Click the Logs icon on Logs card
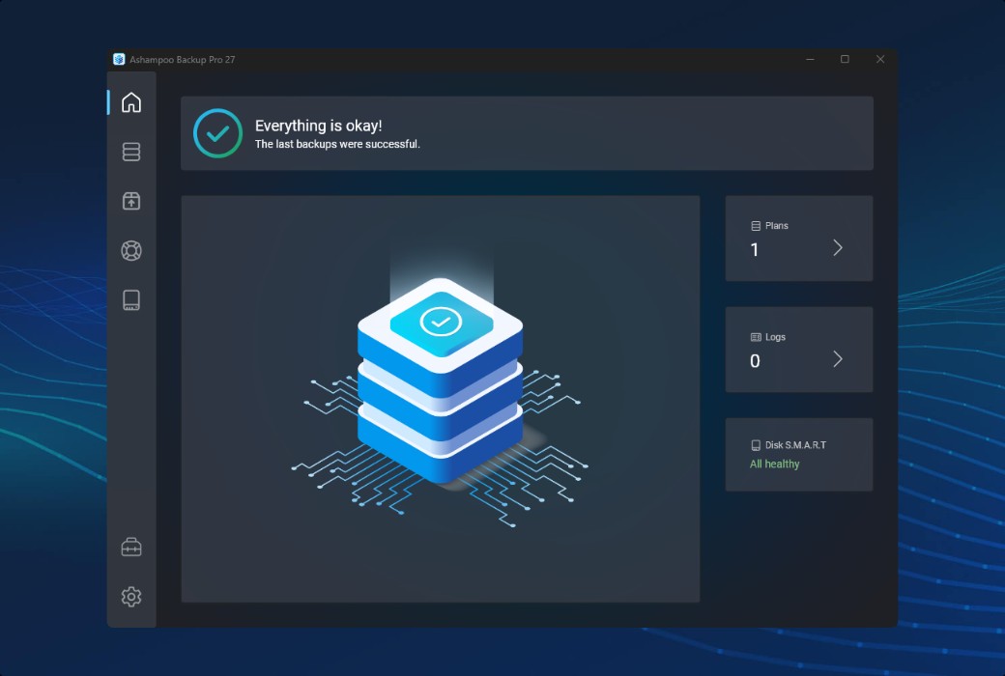Image resolution: width=1005 pixels, height=676 pixels. click(x=756, y=336)
